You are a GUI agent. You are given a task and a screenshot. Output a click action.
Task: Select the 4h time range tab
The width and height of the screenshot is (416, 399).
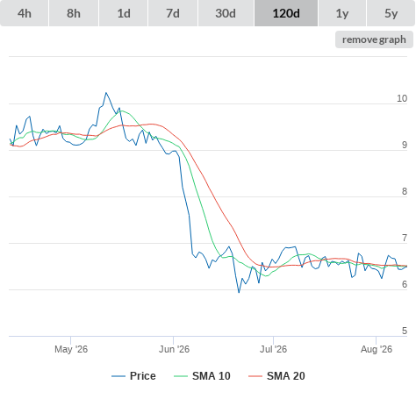pos(25,13)
